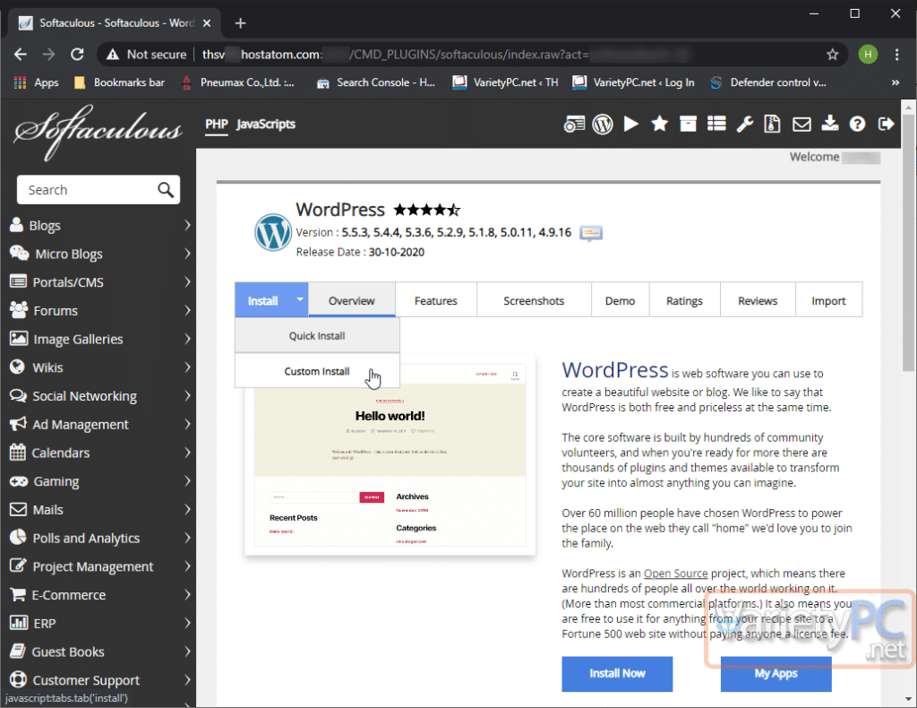The height and width of the screenshot is (708, 917).
Task: Expand the Portals/CMS category
Action: pos(186,282)
